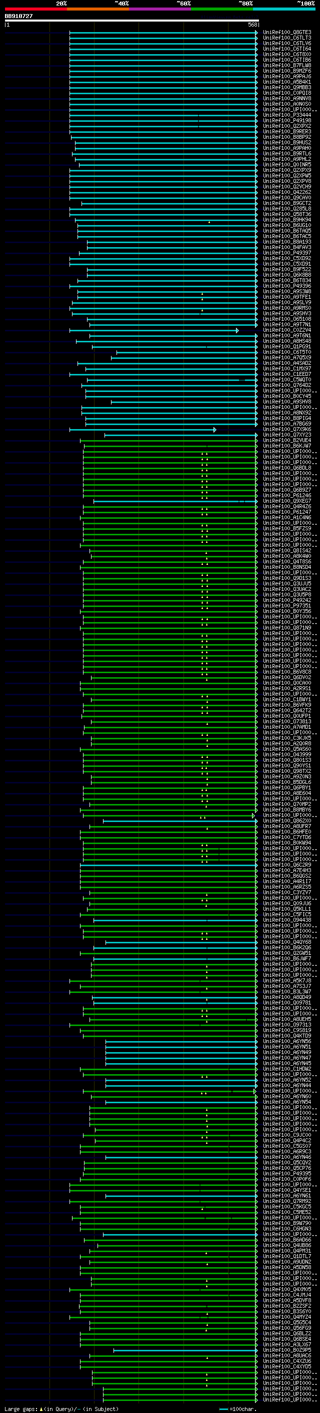320x1413 pixels.
Task: Open hit UniRef100_C6TLT3
Action: 287,38
